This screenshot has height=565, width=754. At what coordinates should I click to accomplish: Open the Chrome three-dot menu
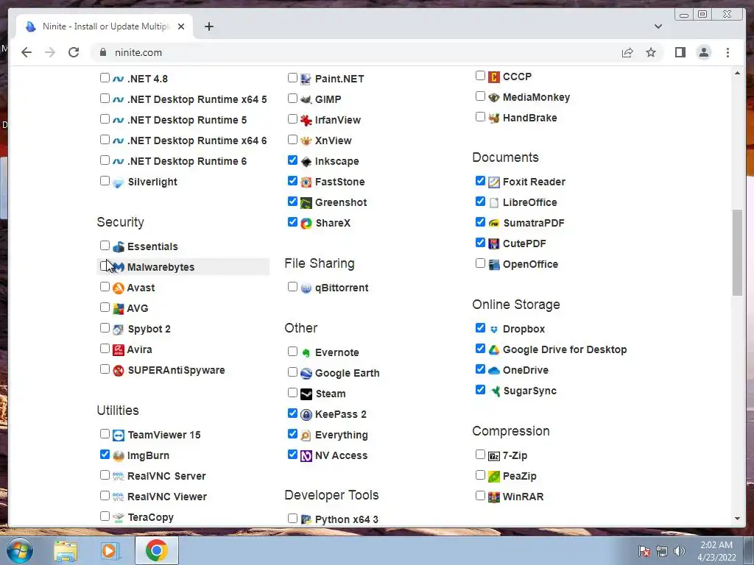point(727,52)
